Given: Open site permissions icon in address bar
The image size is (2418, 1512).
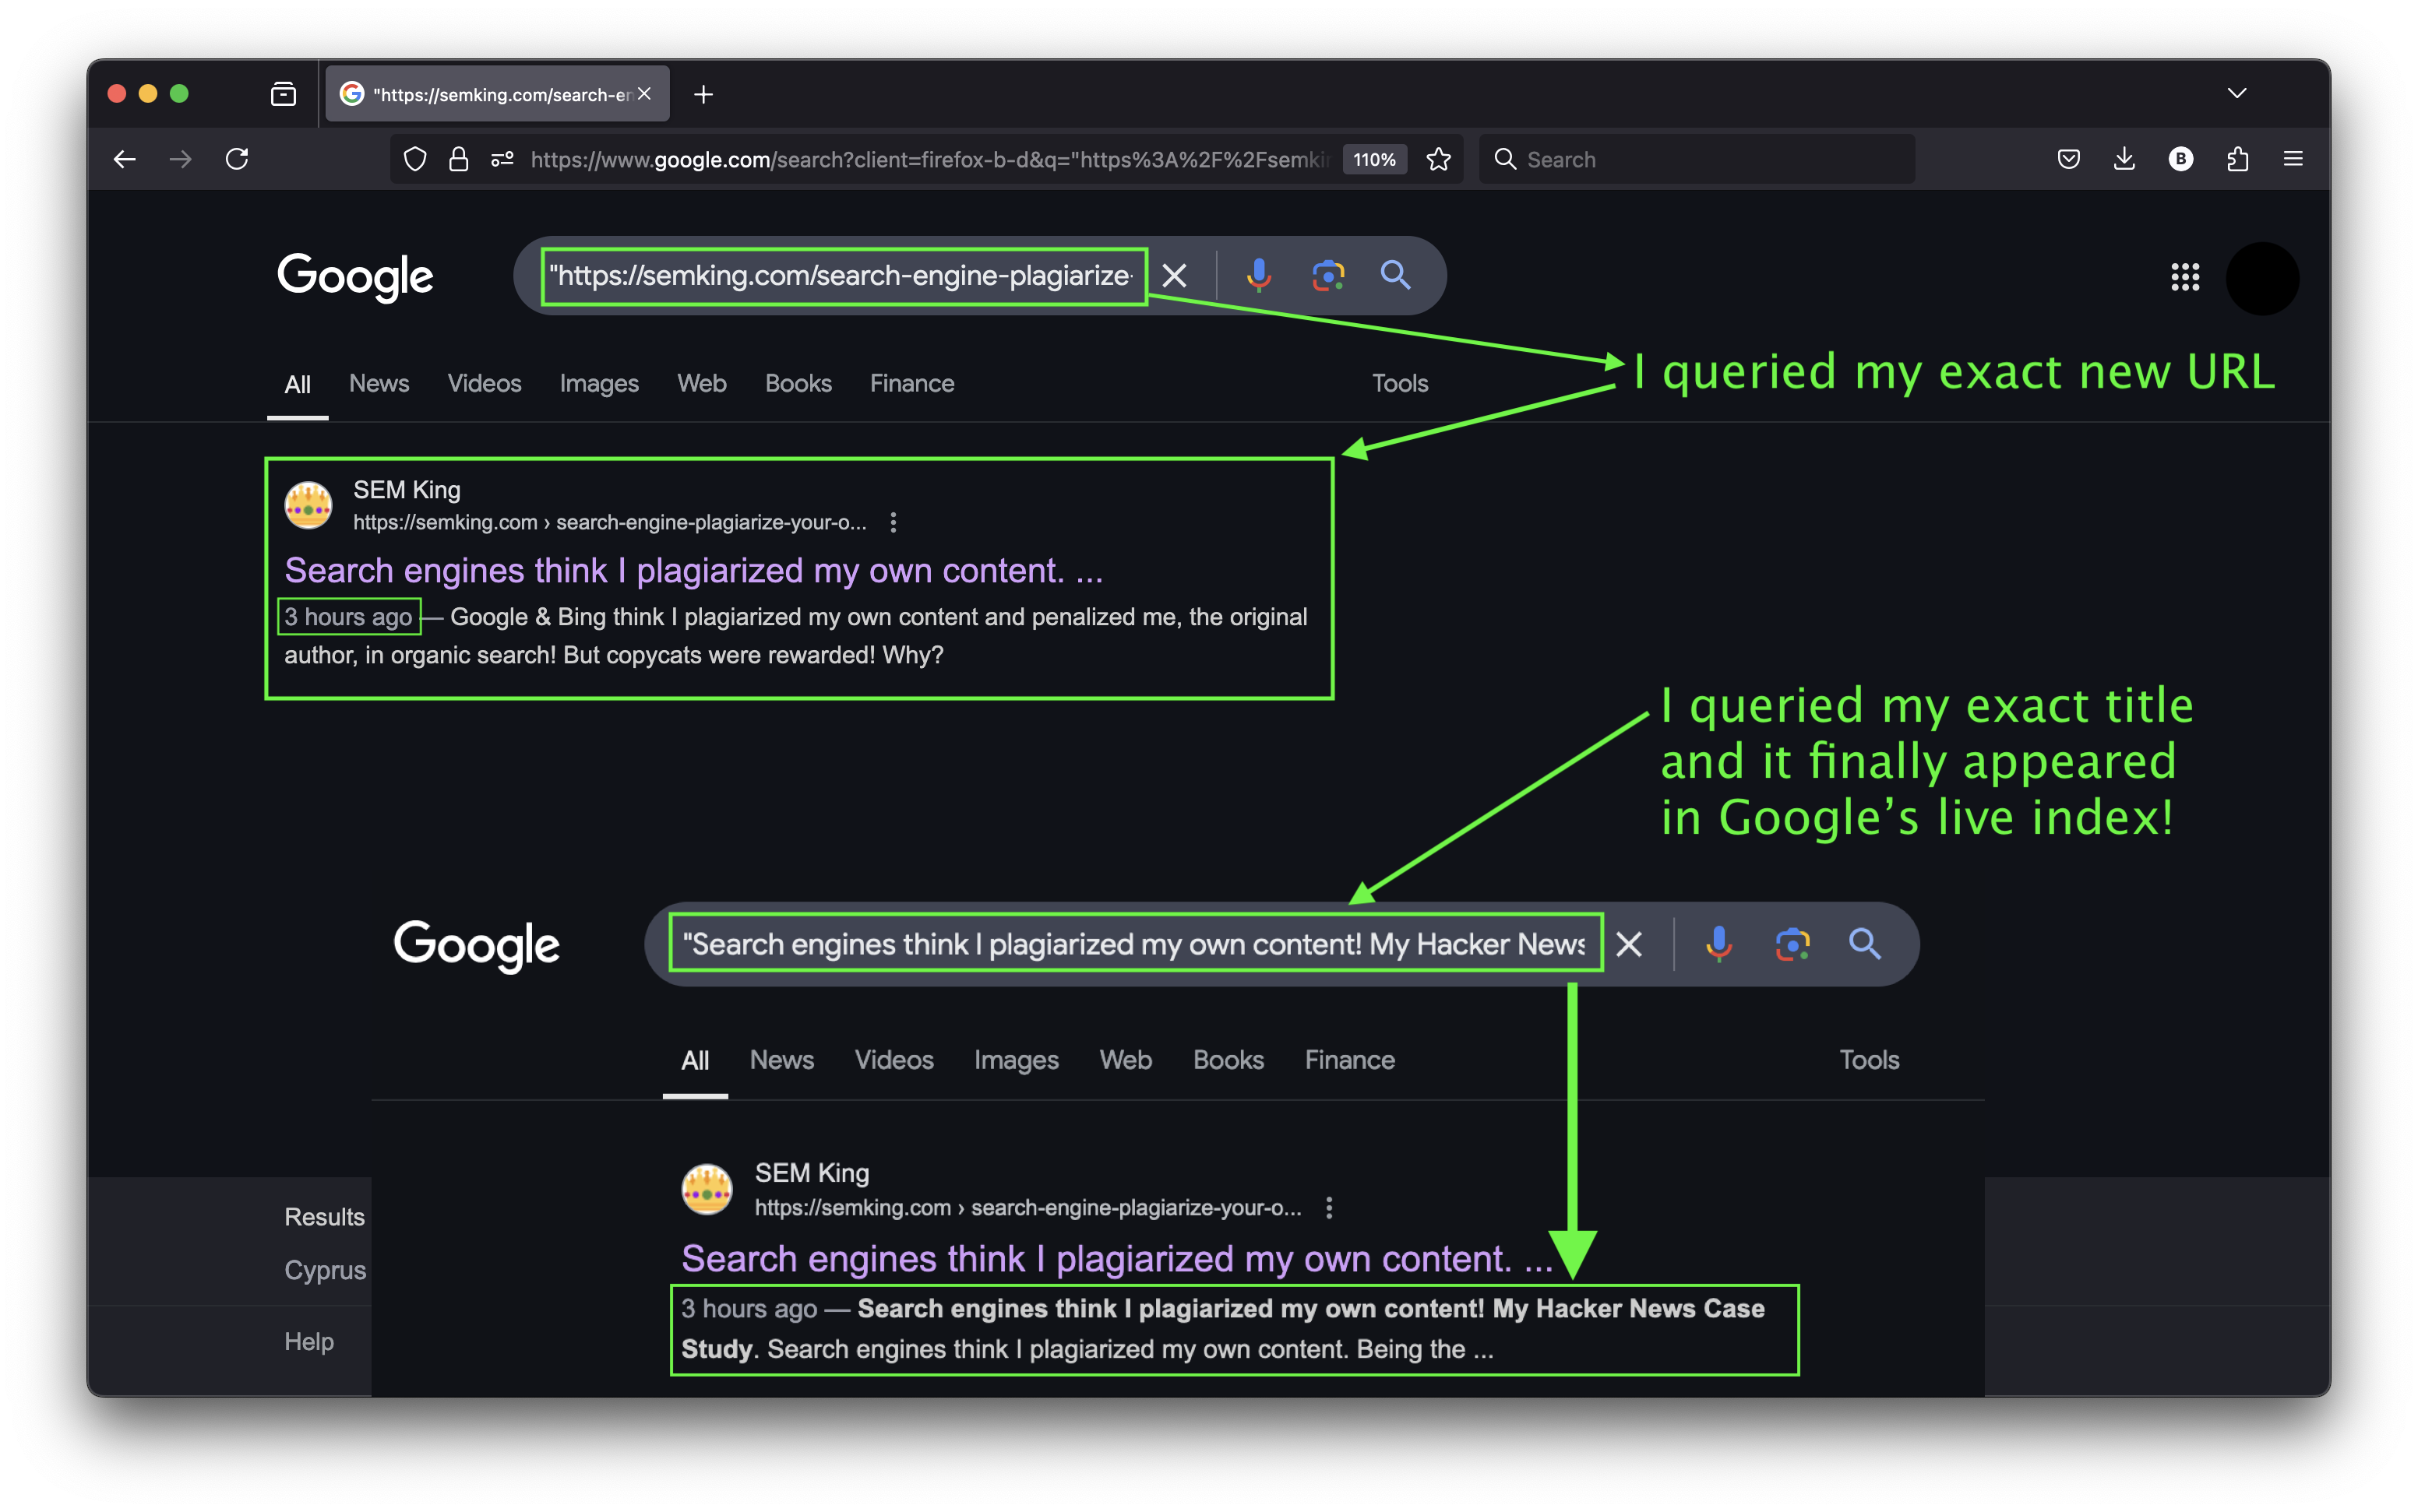Looking at the screenshot, I should (x=502, y=159).
